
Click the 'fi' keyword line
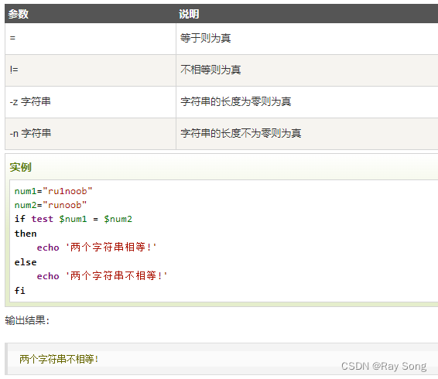tap(20, 291)
